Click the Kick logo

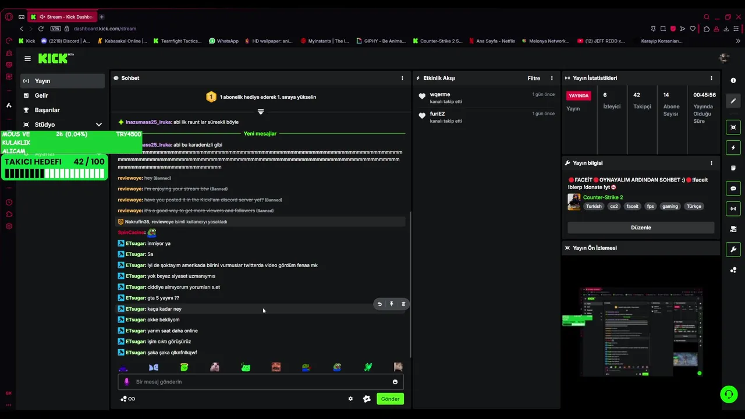pos(55,58)
